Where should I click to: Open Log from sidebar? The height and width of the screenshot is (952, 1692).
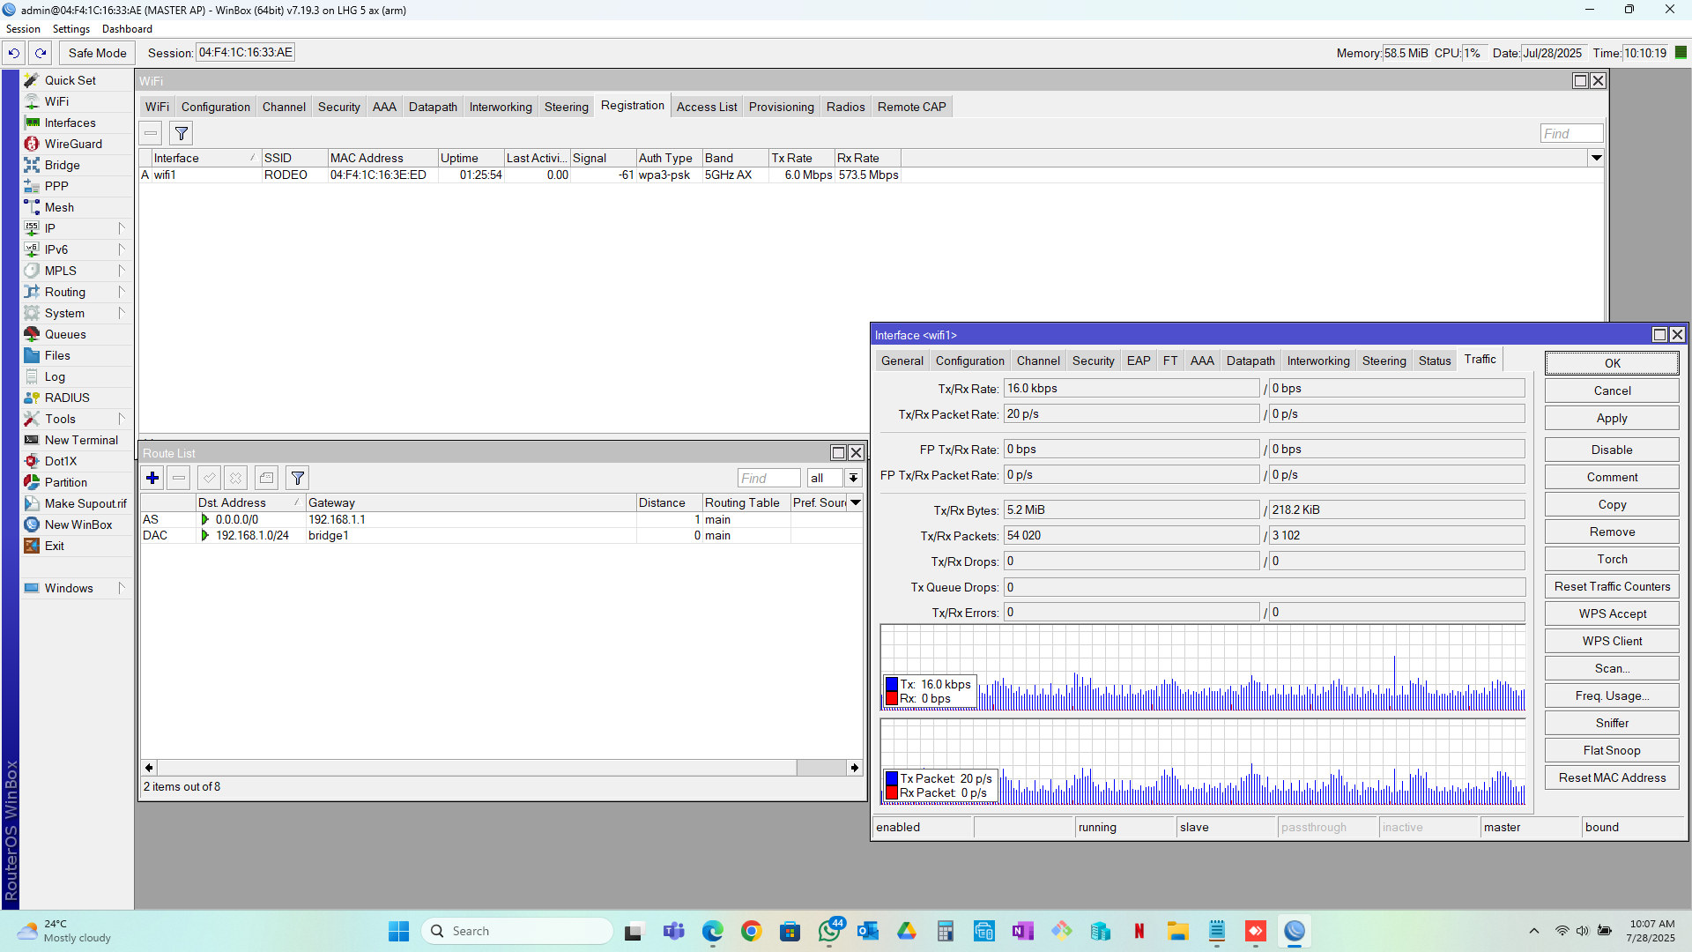pos(55,376)
